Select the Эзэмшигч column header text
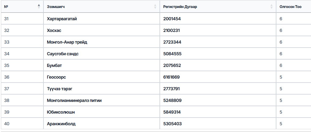 [56, 7]
